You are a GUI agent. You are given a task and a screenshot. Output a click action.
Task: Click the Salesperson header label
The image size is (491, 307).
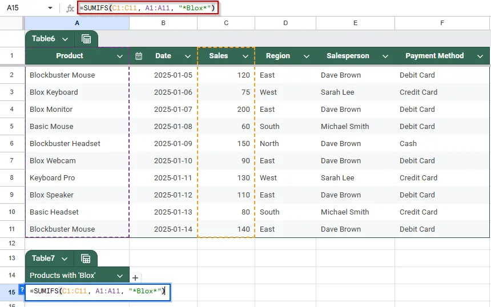[x=348, y=56]
